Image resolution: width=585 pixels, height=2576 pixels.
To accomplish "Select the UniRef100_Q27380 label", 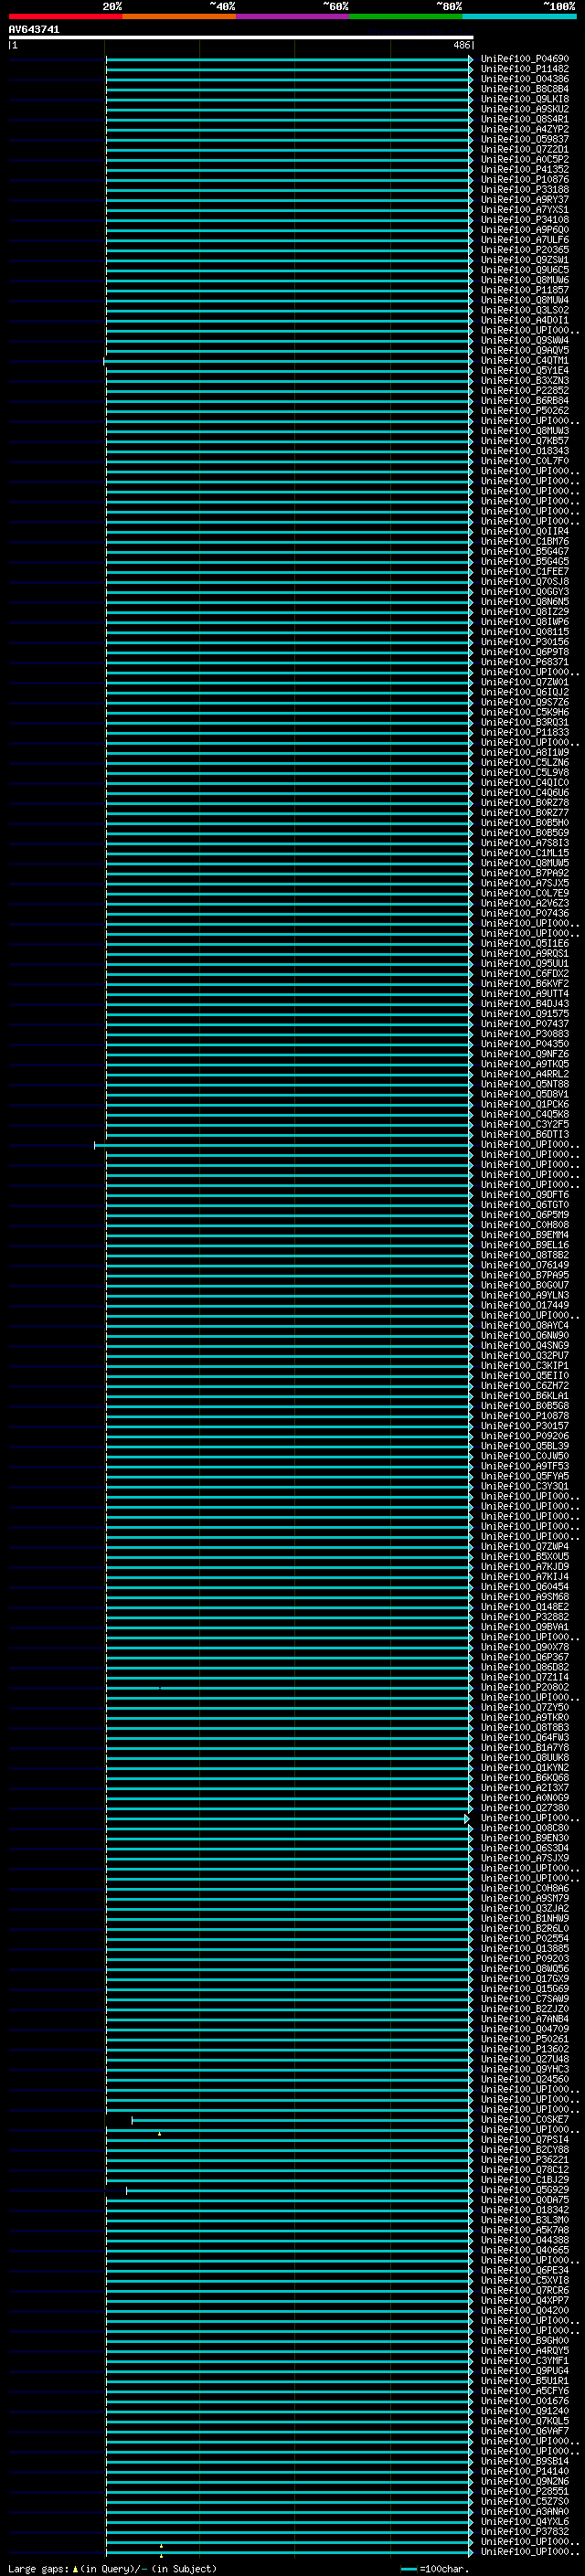I will pyautogui.click(x=525, y=1808).
